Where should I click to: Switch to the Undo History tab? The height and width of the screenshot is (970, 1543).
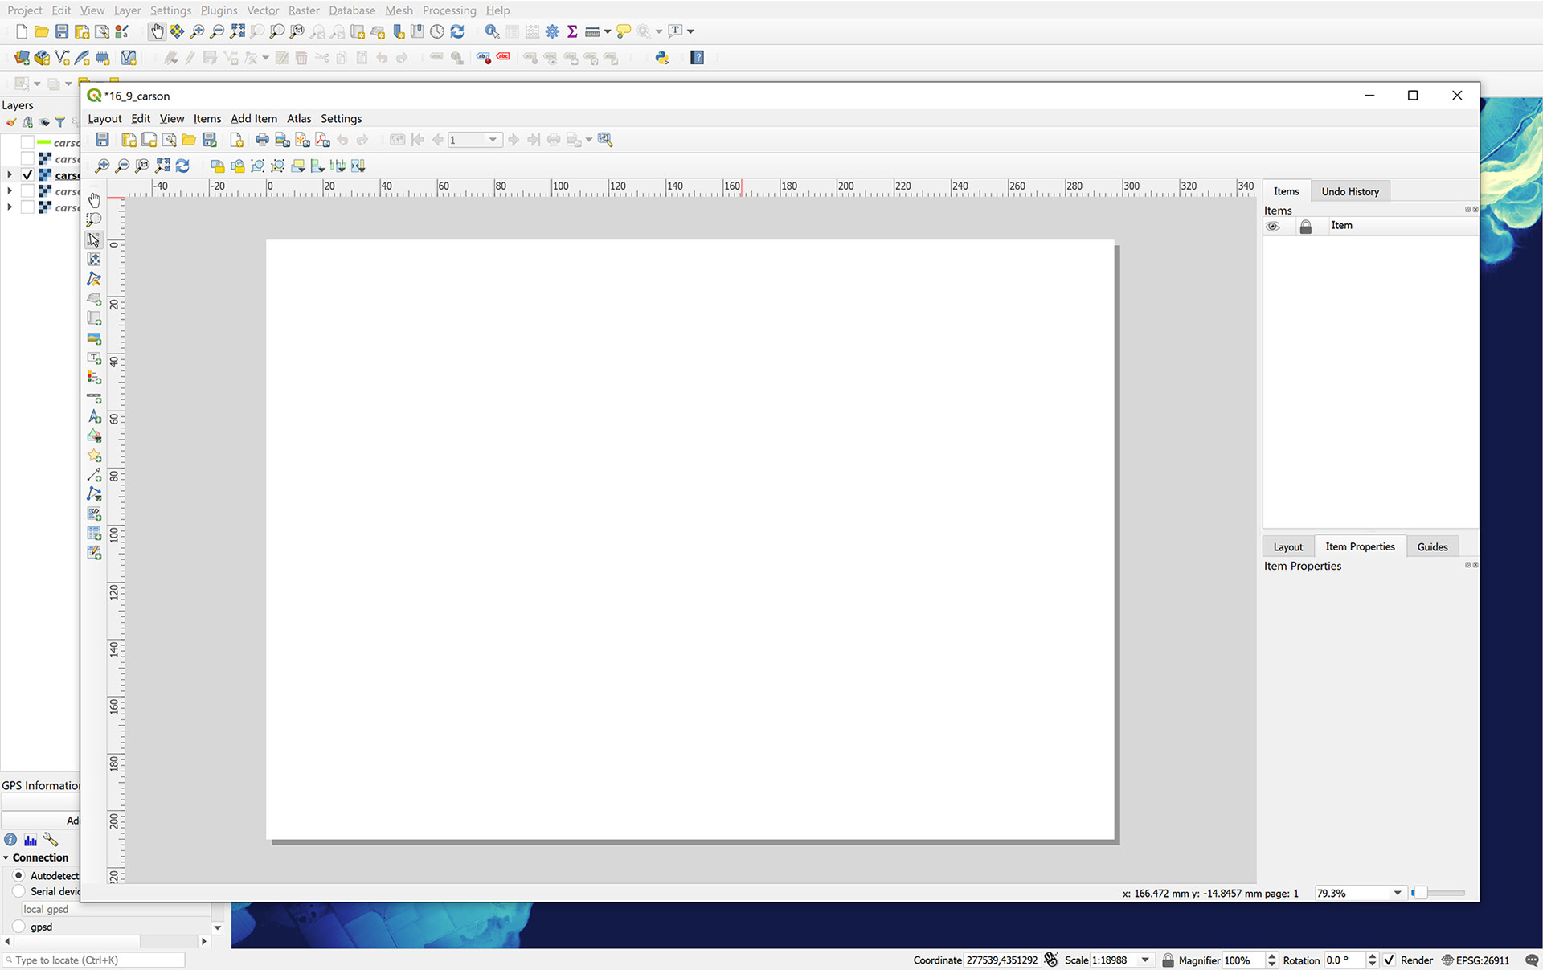[1350, 191]
